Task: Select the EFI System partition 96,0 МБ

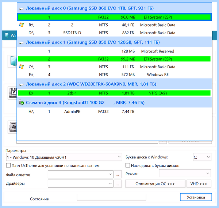Action: (114, 17)
